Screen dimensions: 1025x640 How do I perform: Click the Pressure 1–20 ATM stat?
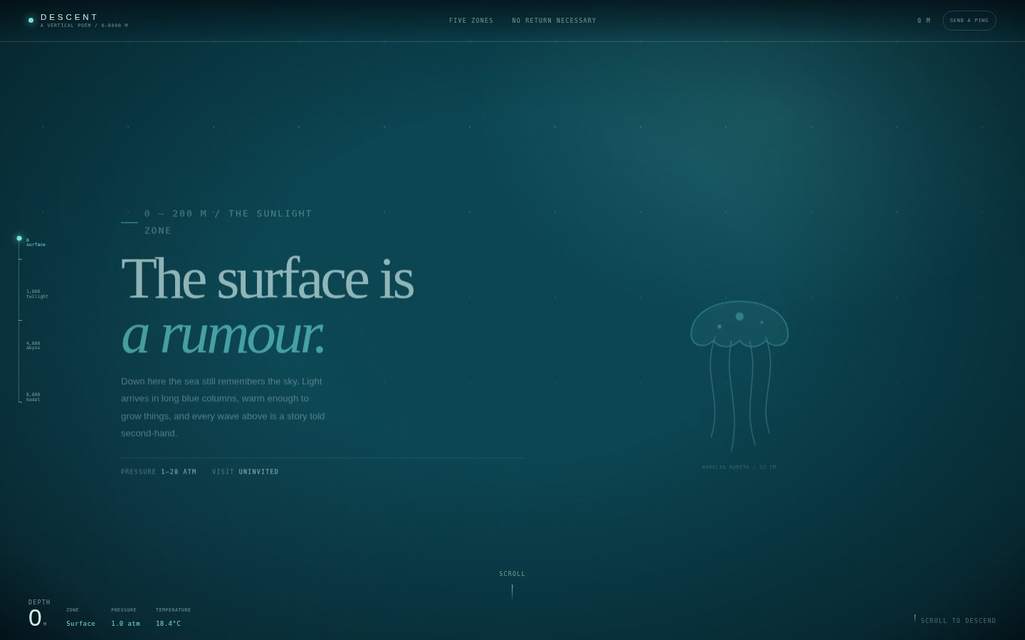(x=159, y=472)
